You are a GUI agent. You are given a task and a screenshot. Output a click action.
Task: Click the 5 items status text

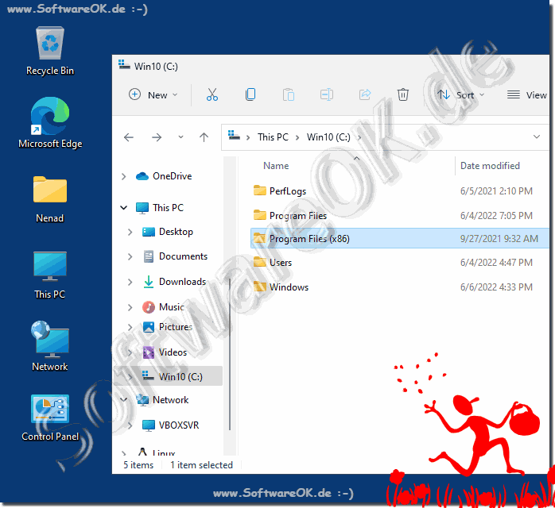138,465
